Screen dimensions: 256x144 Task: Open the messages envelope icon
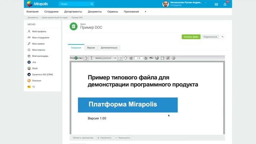(216, 4)
